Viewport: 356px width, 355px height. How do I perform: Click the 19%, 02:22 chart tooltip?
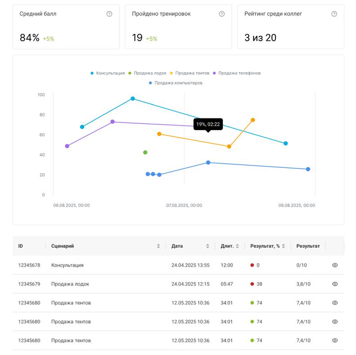click(208, 124)
